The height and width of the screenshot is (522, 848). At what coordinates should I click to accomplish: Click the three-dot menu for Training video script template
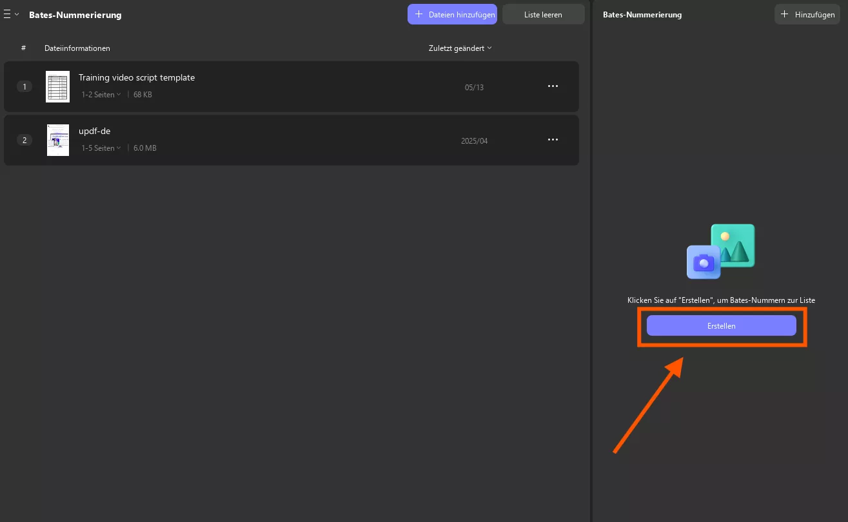553,86
